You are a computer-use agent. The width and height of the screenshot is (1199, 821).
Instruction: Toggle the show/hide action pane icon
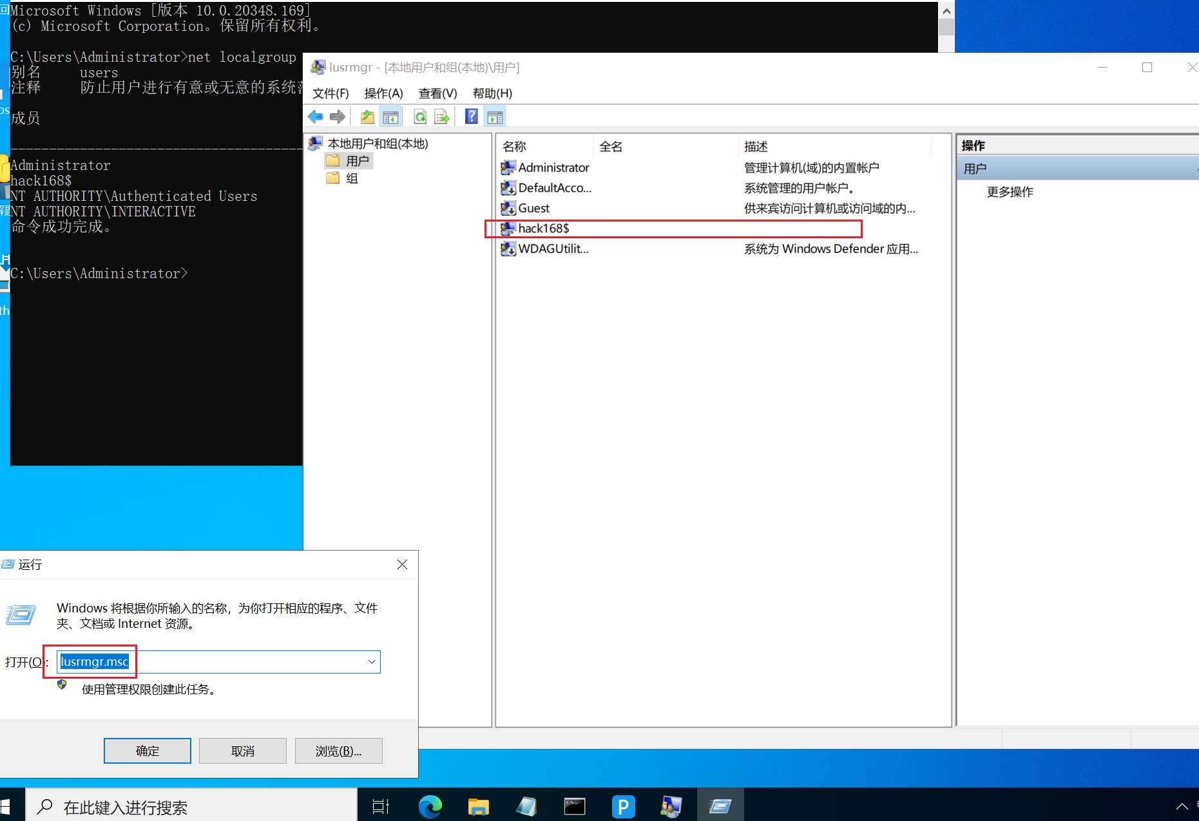[x=495, y=117]
